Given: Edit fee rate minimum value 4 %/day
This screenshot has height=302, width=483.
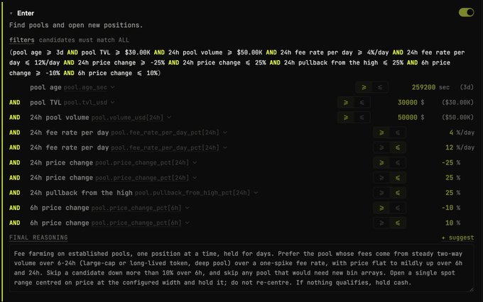Looking at the screenshot, I should pyautogui.click(x=451, y=133).
